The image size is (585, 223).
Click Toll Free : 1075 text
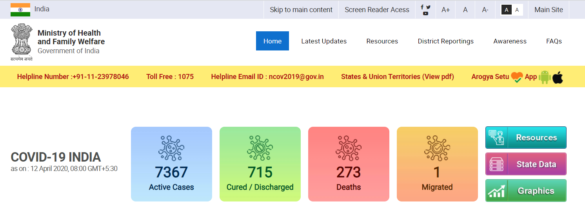[170, 77]
